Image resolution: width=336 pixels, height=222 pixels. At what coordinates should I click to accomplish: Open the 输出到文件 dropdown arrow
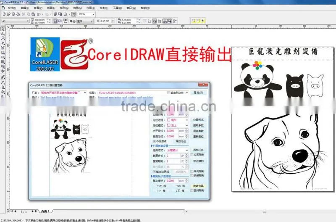(187, 92)
